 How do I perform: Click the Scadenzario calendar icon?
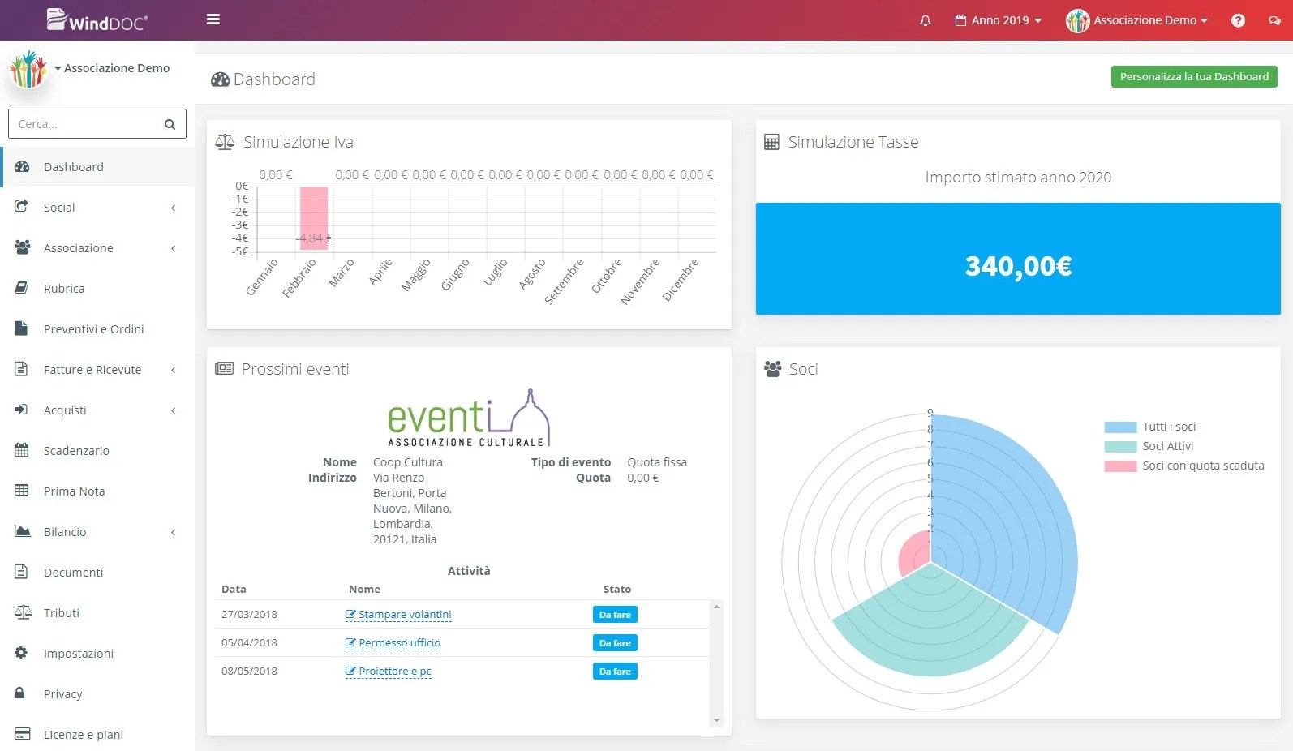coord(22,450)
